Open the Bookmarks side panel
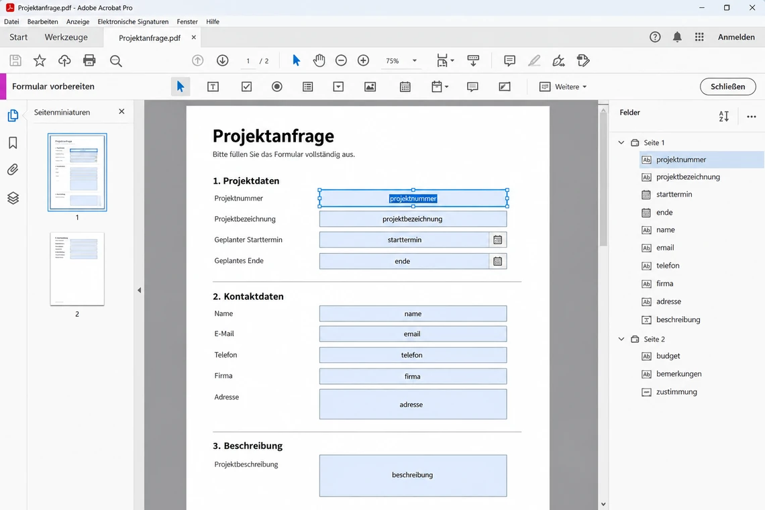The height and width of the screenshot is (510, 765). 13,142
